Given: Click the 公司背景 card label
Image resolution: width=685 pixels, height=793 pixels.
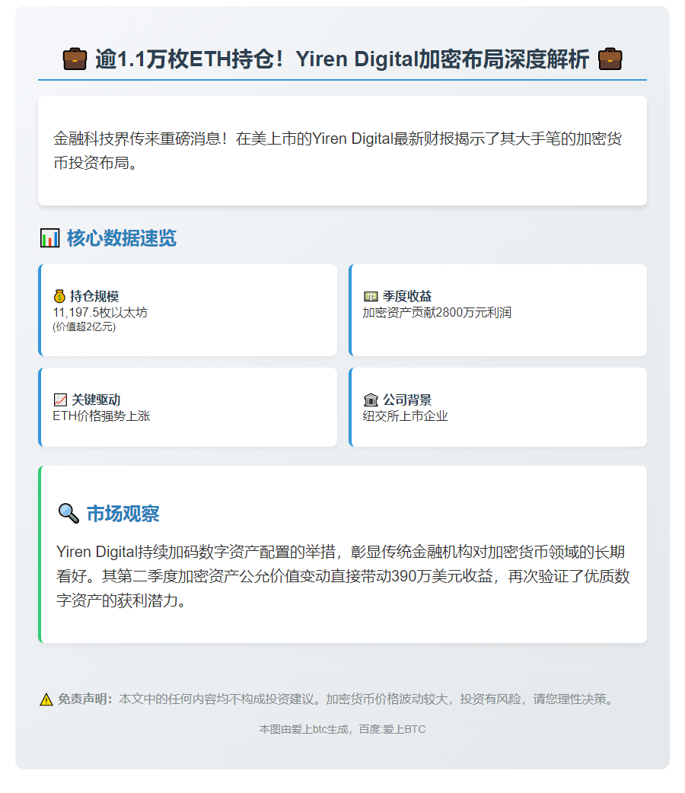Looking at the screenshot, I should pos(407,400).
